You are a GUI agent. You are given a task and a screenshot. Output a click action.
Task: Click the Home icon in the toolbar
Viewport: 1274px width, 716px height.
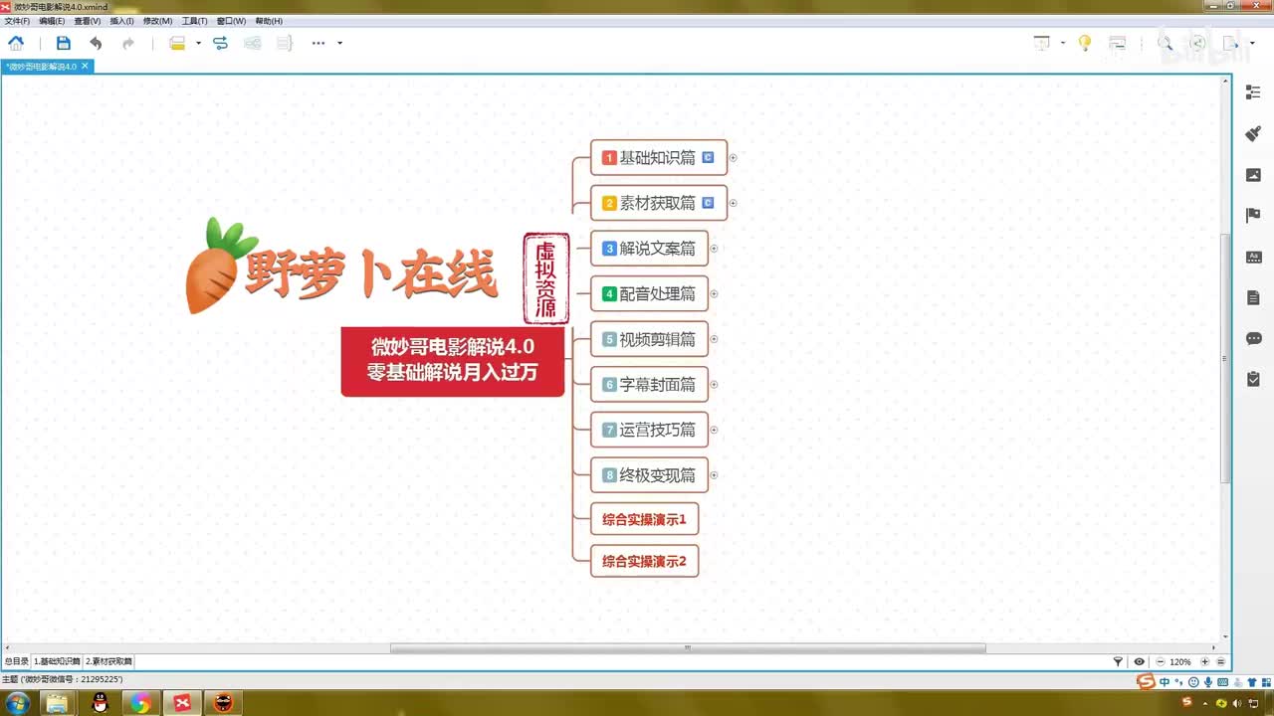(x=16, y=43)
